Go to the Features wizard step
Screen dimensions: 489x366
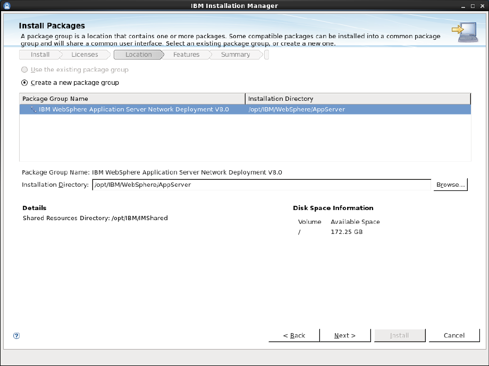[x=186, y=55]
